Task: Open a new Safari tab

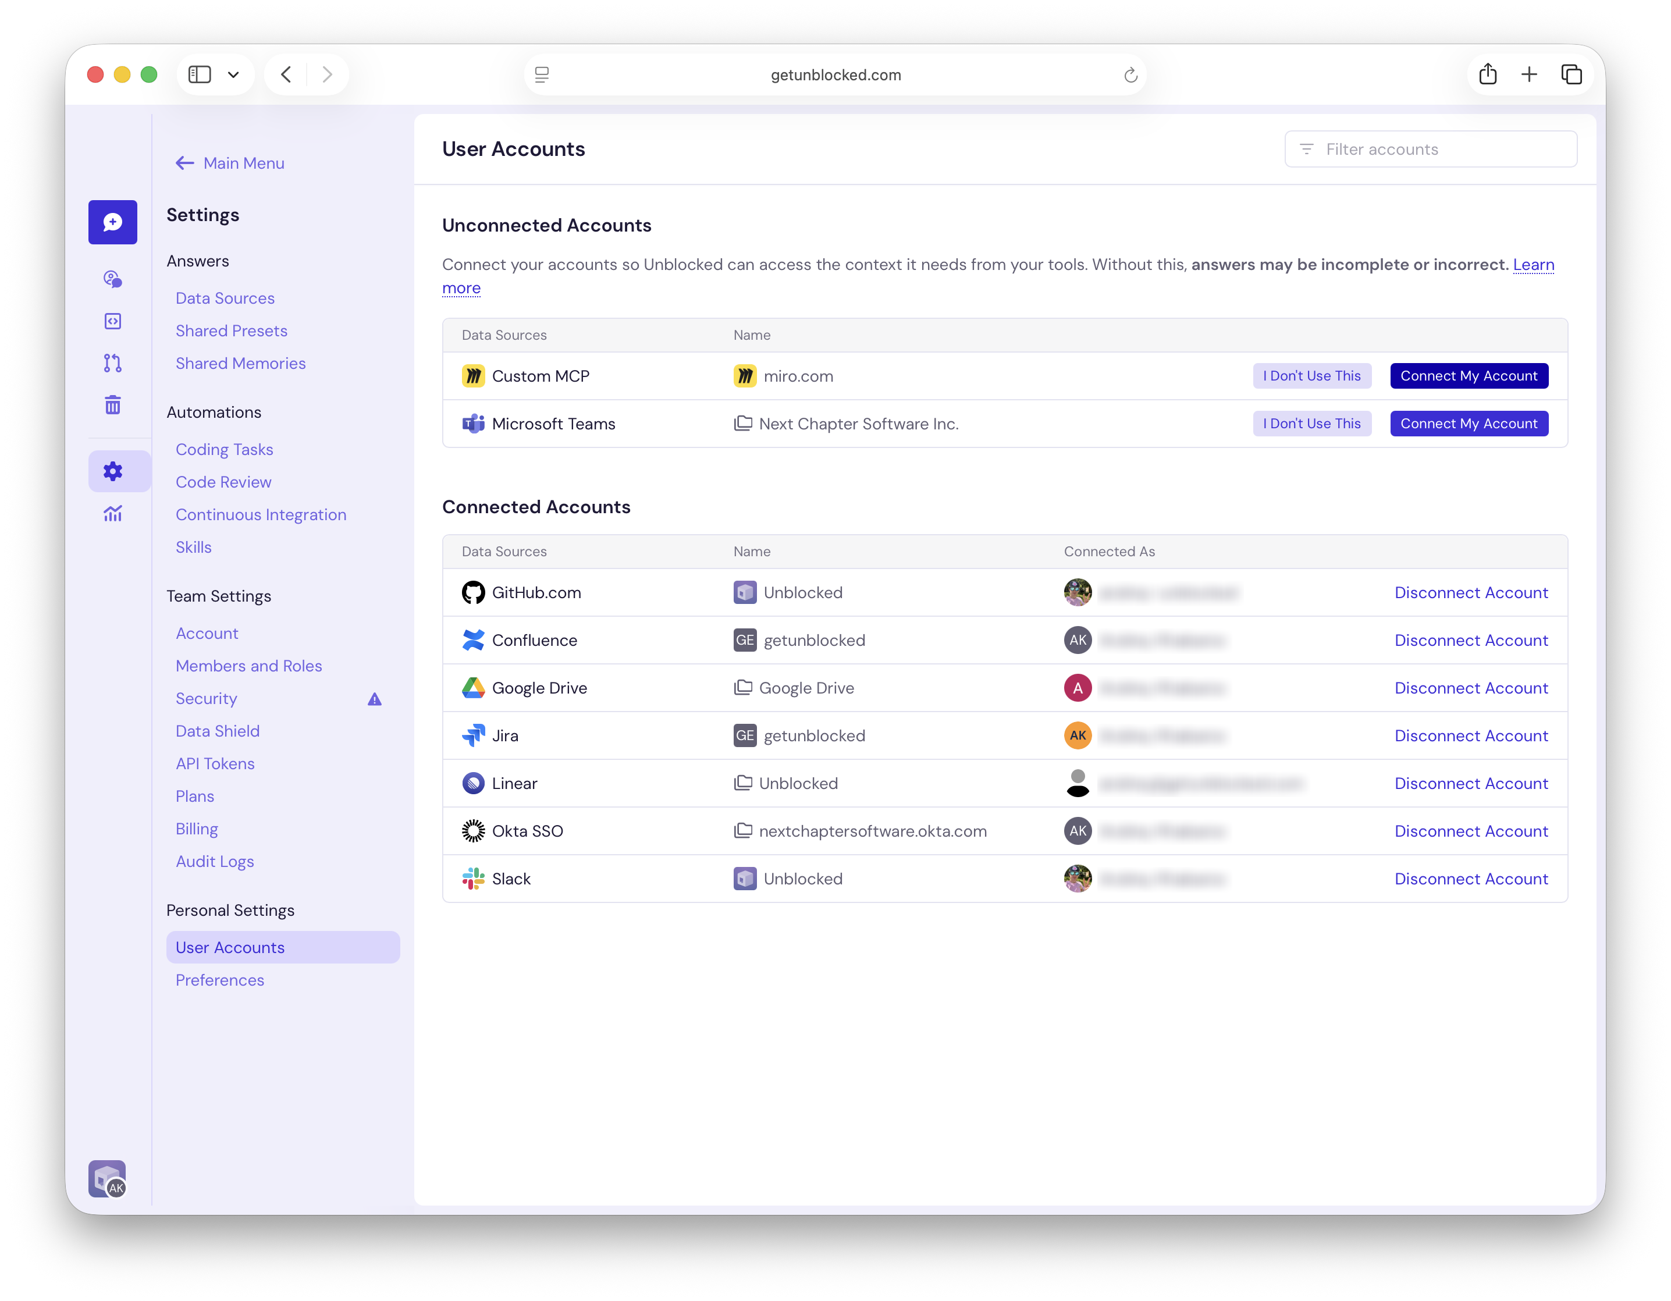Action: tap(1530, 74)
